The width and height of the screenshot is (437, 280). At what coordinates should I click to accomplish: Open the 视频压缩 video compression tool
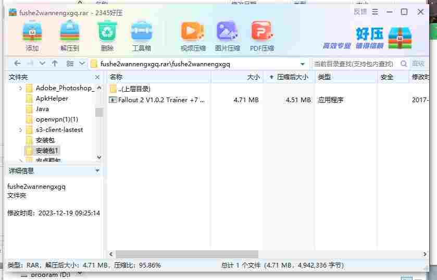click(193, 36)
